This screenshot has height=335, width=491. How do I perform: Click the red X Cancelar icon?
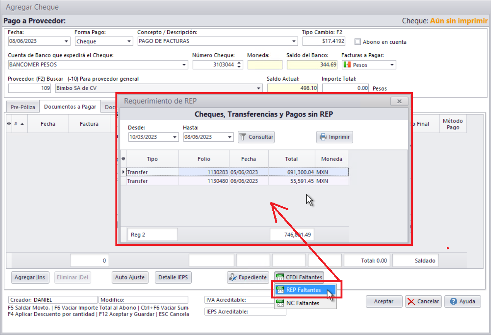tap(411, 301)
